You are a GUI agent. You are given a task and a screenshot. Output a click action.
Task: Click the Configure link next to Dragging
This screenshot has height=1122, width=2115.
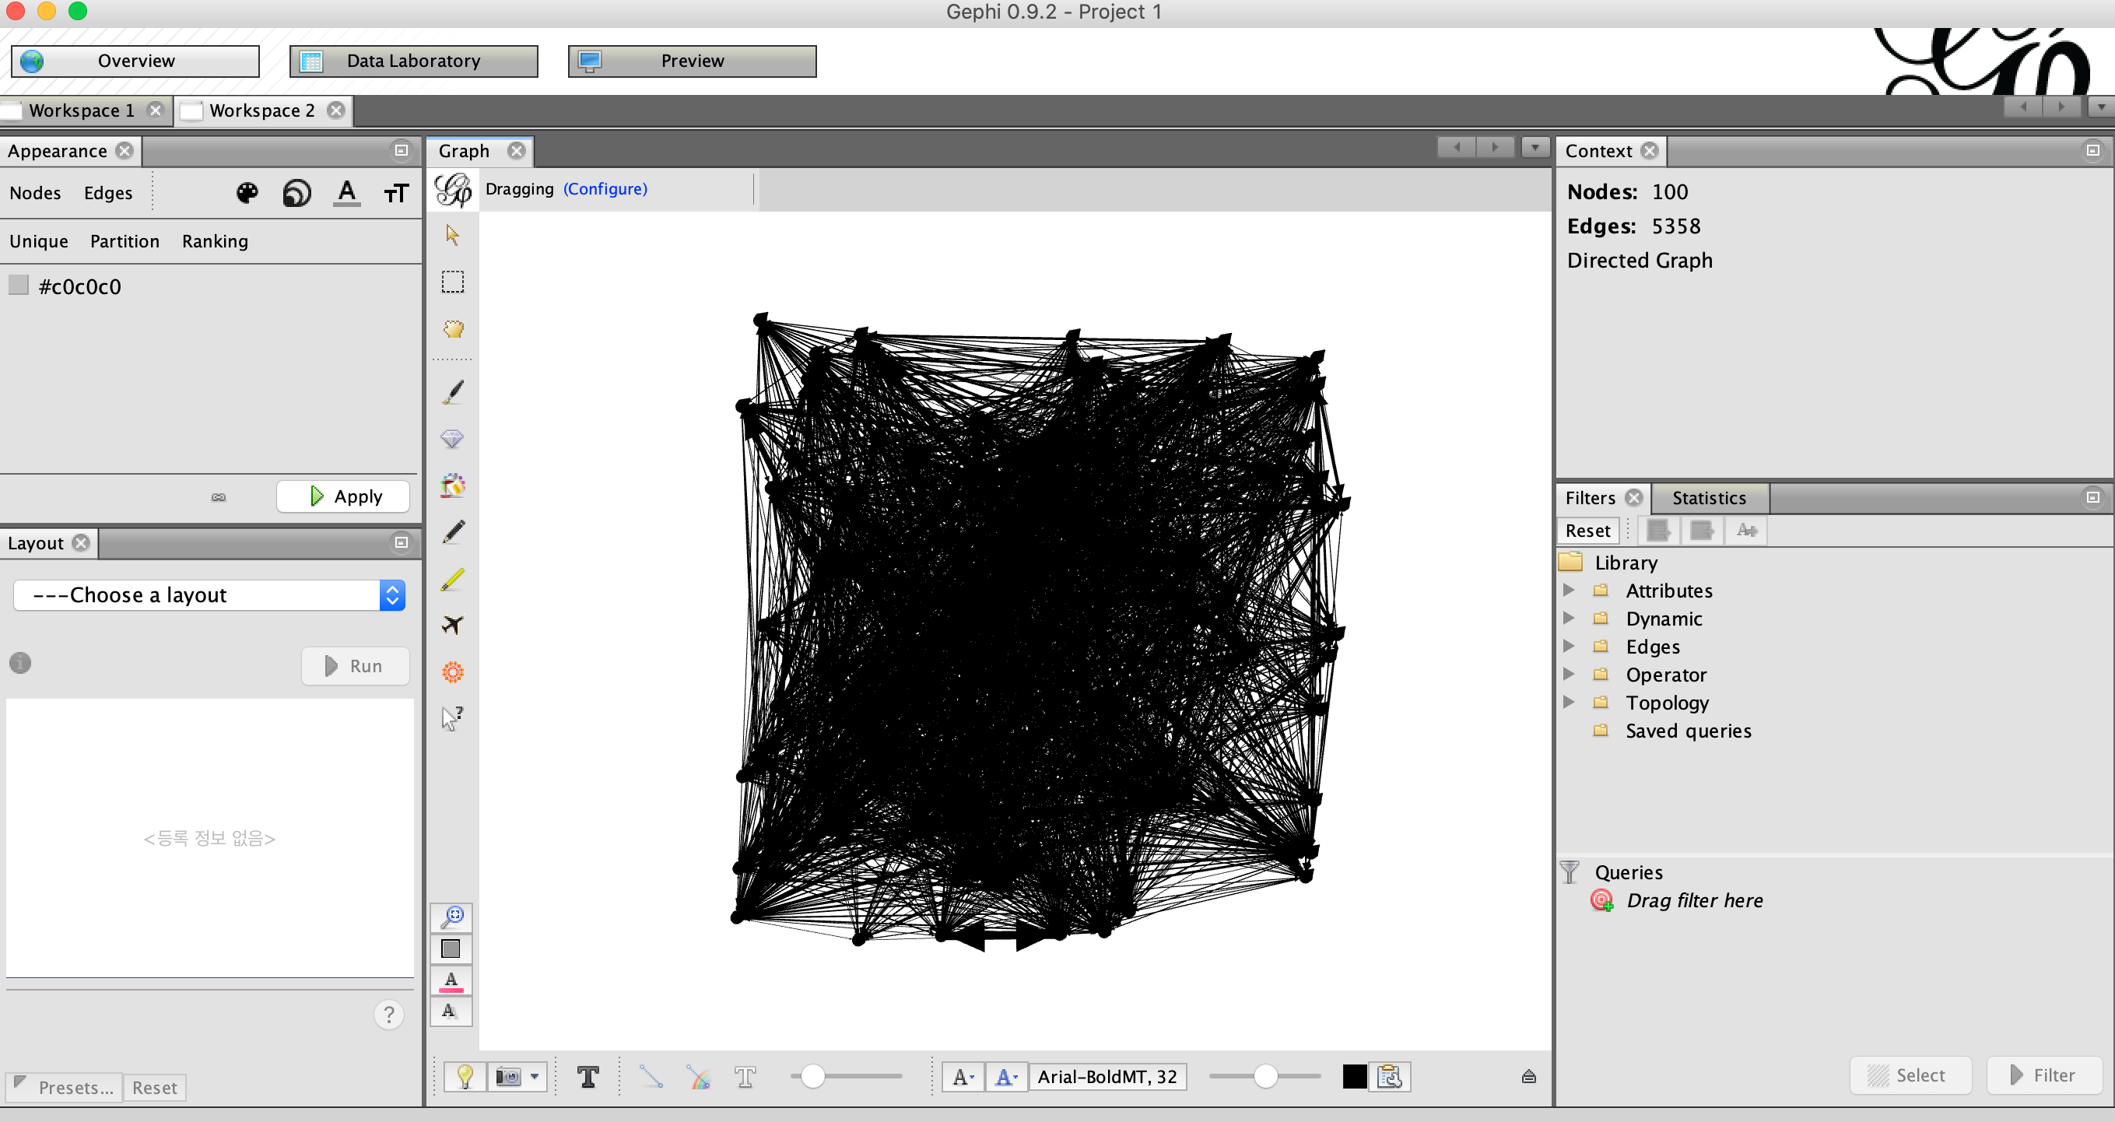point(605,189)
